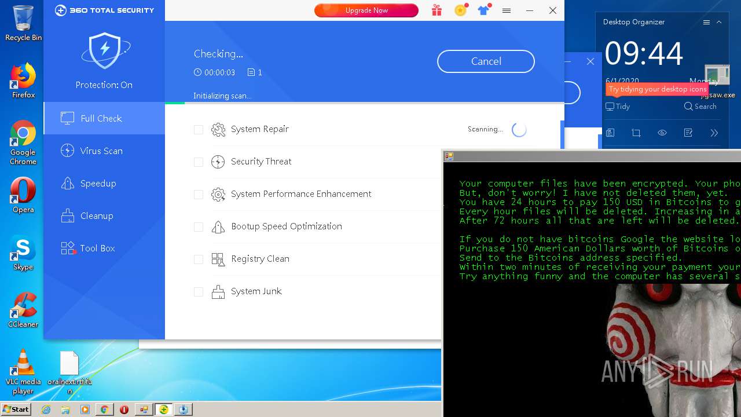This screenshot has width=741, height=417.
Task: Click the 360 Total Security logo
Action: pos(105,10)
